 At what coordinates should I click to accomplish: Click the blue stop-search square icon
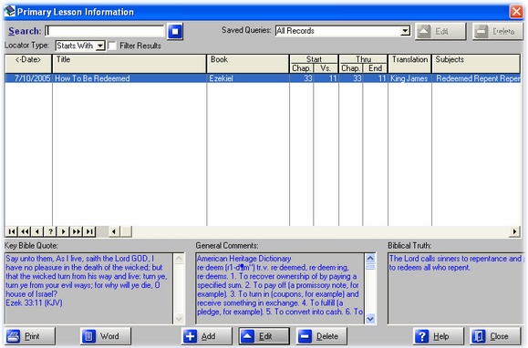(175, 32)
